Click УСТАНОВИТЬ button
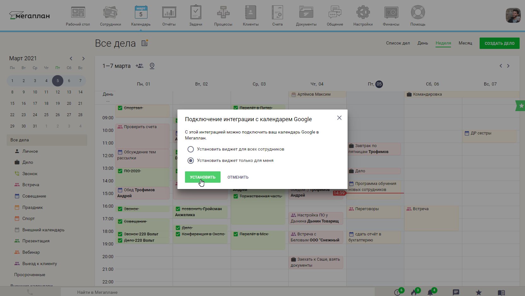The width and height of the screenshot is (525, 296). pos(203,177)
